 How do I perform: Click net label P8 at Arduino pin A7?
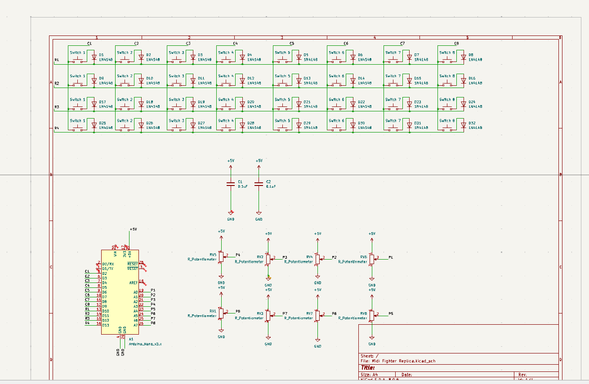(x=153, y=323)
